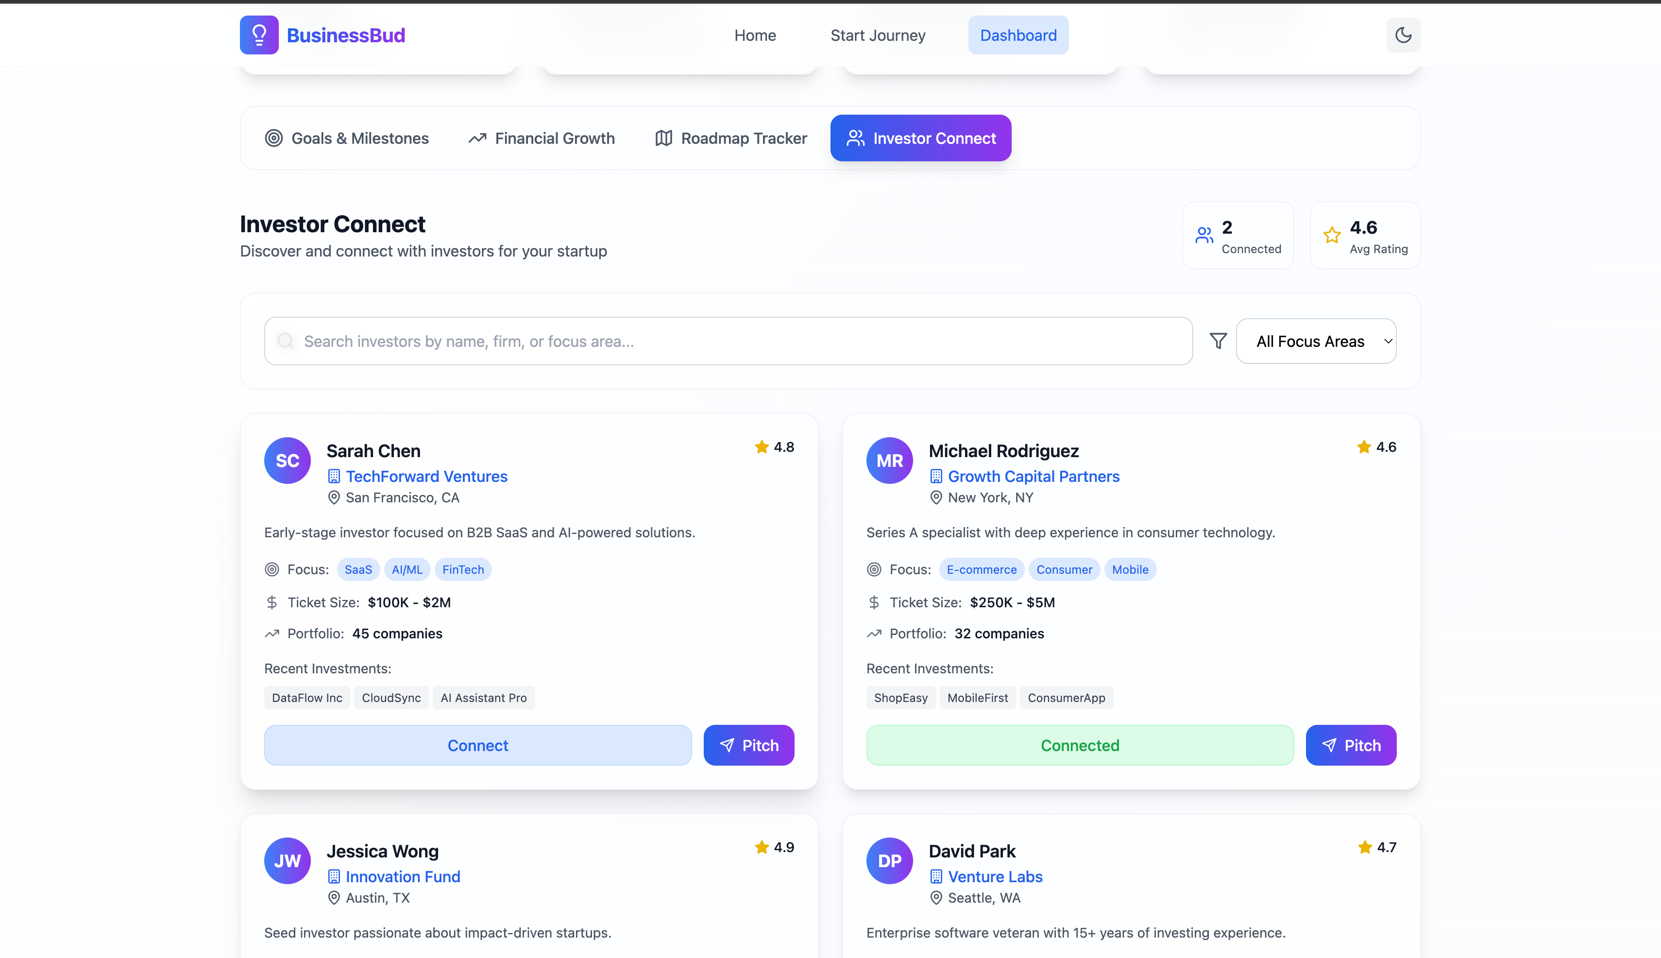The height and width of the screenshot is (958, 1661).
Task: Switch to the Financial Growth tab
Action: click(x=542, y=138)
